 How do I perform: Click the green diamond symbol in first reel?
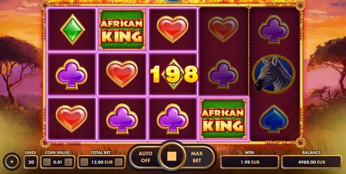pos(72,29)
